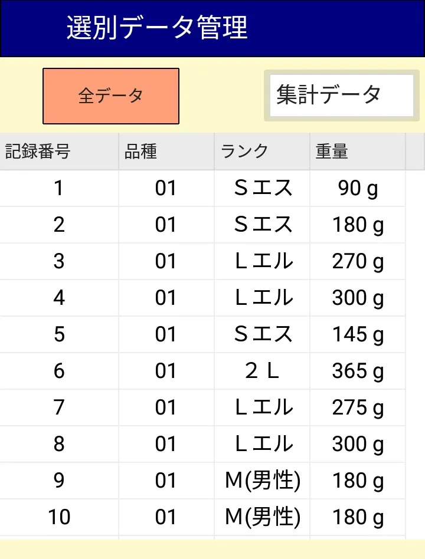
Task: Select record number 3 row
Action: pos(58,262)
